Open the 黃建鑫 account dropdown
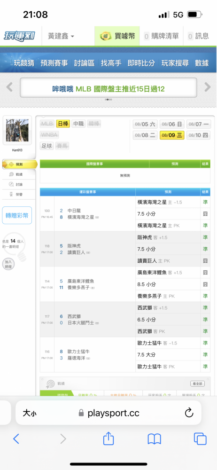This screenshot has height=470, width=217. [61, 36]
